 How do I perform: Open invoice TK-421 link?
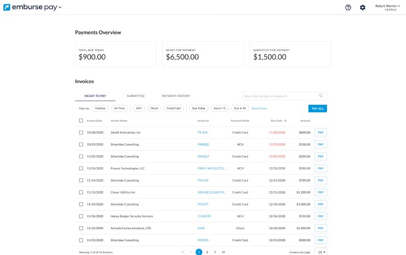203,132
